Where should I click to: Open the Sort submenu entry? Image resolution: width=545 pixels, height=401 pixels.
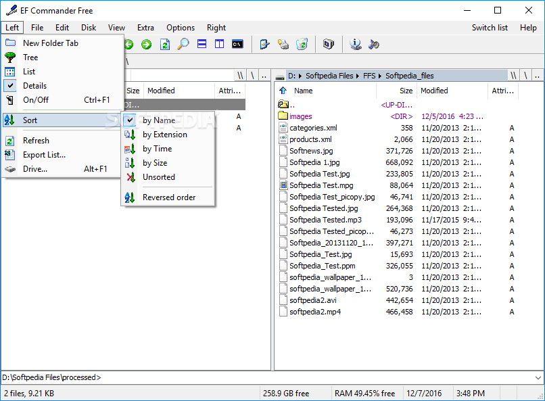point(63,120)
